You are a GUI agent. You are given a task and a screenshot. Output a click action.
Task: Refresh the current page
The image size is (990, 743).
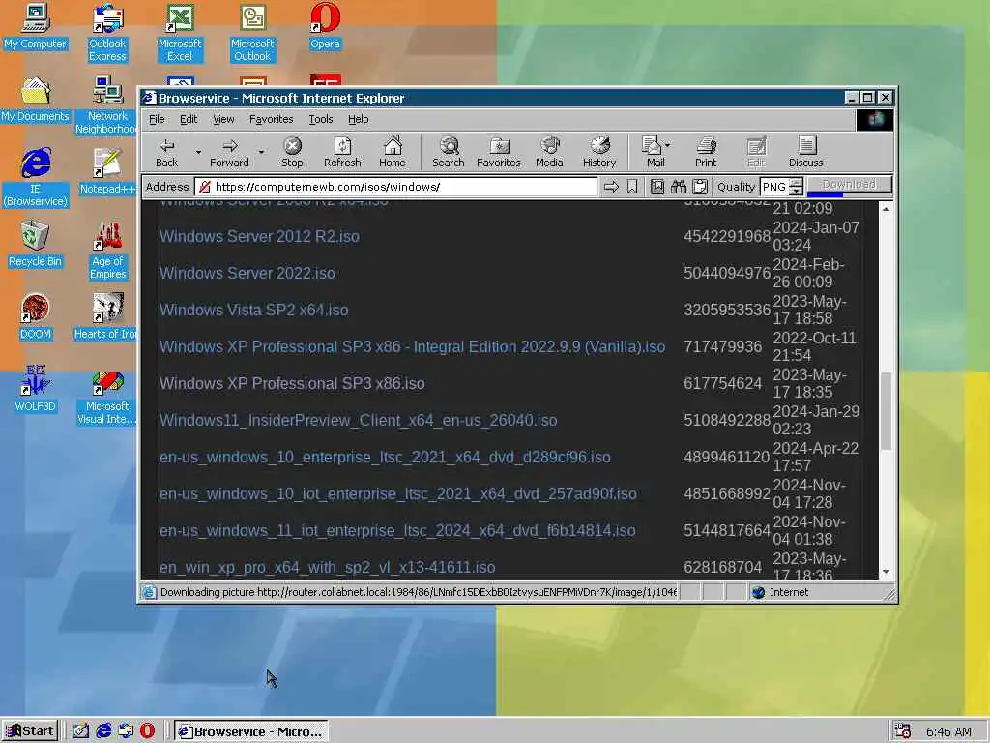point(342,152)
